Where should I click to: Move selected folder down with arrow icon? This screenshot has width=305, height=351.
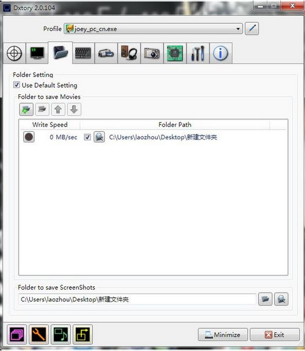click(x=74, y=109)
